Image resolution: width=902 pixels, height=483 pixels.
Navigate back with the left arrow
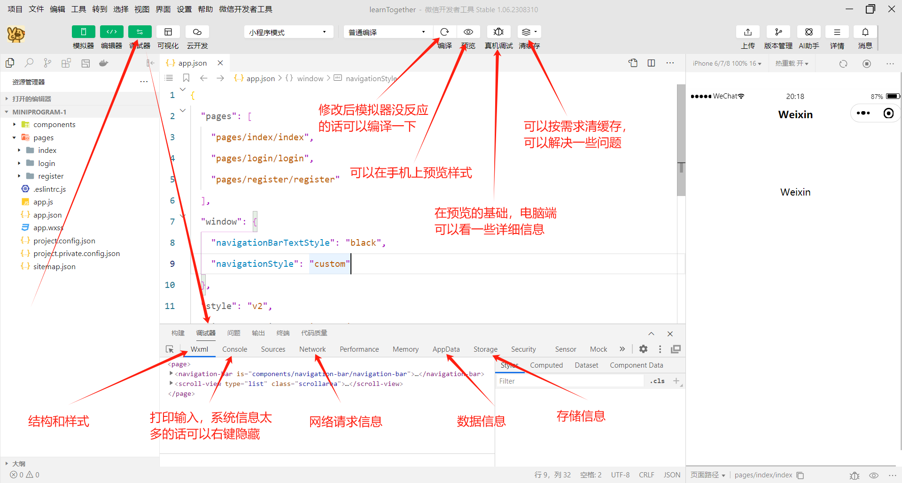click(203, 78)
